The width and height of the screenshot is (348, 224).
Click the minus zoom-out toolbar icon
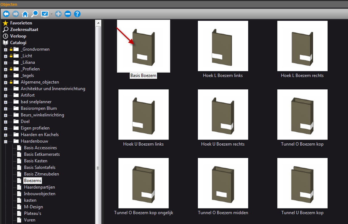pyautogui.click(x=67, y=14)
